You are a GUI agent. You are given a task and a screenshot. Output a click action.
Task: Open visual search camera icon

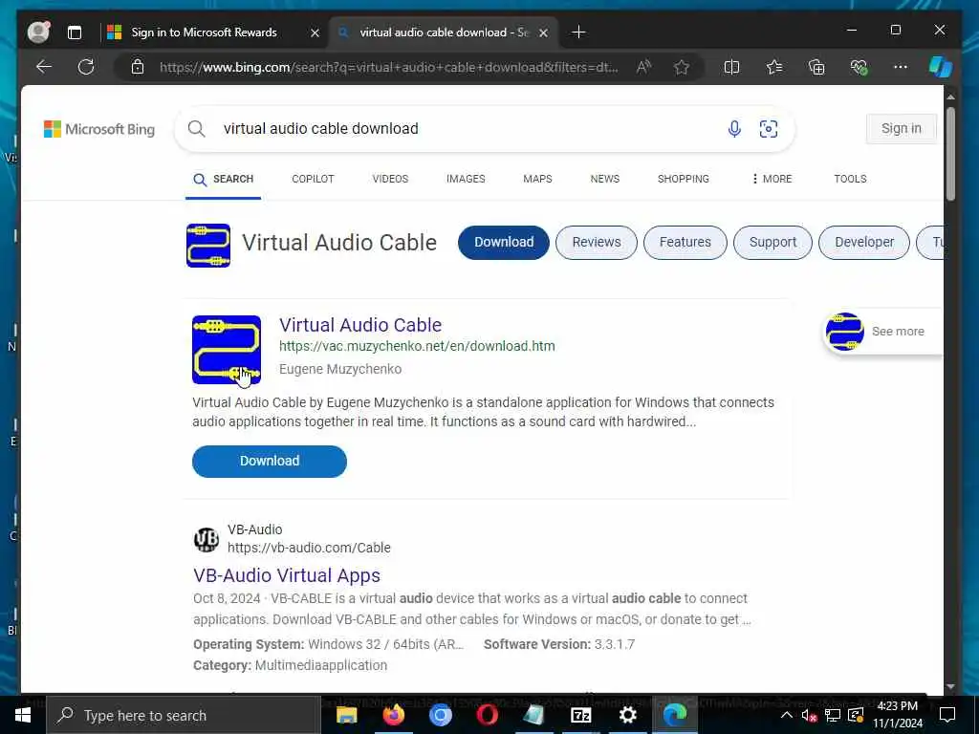[x=768, y=129]
